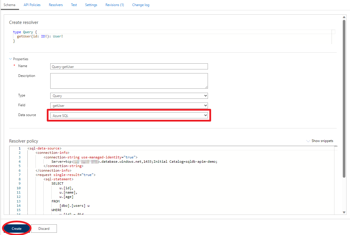Click the Resizer handle of Description box
350x235 pixels.
206,87
